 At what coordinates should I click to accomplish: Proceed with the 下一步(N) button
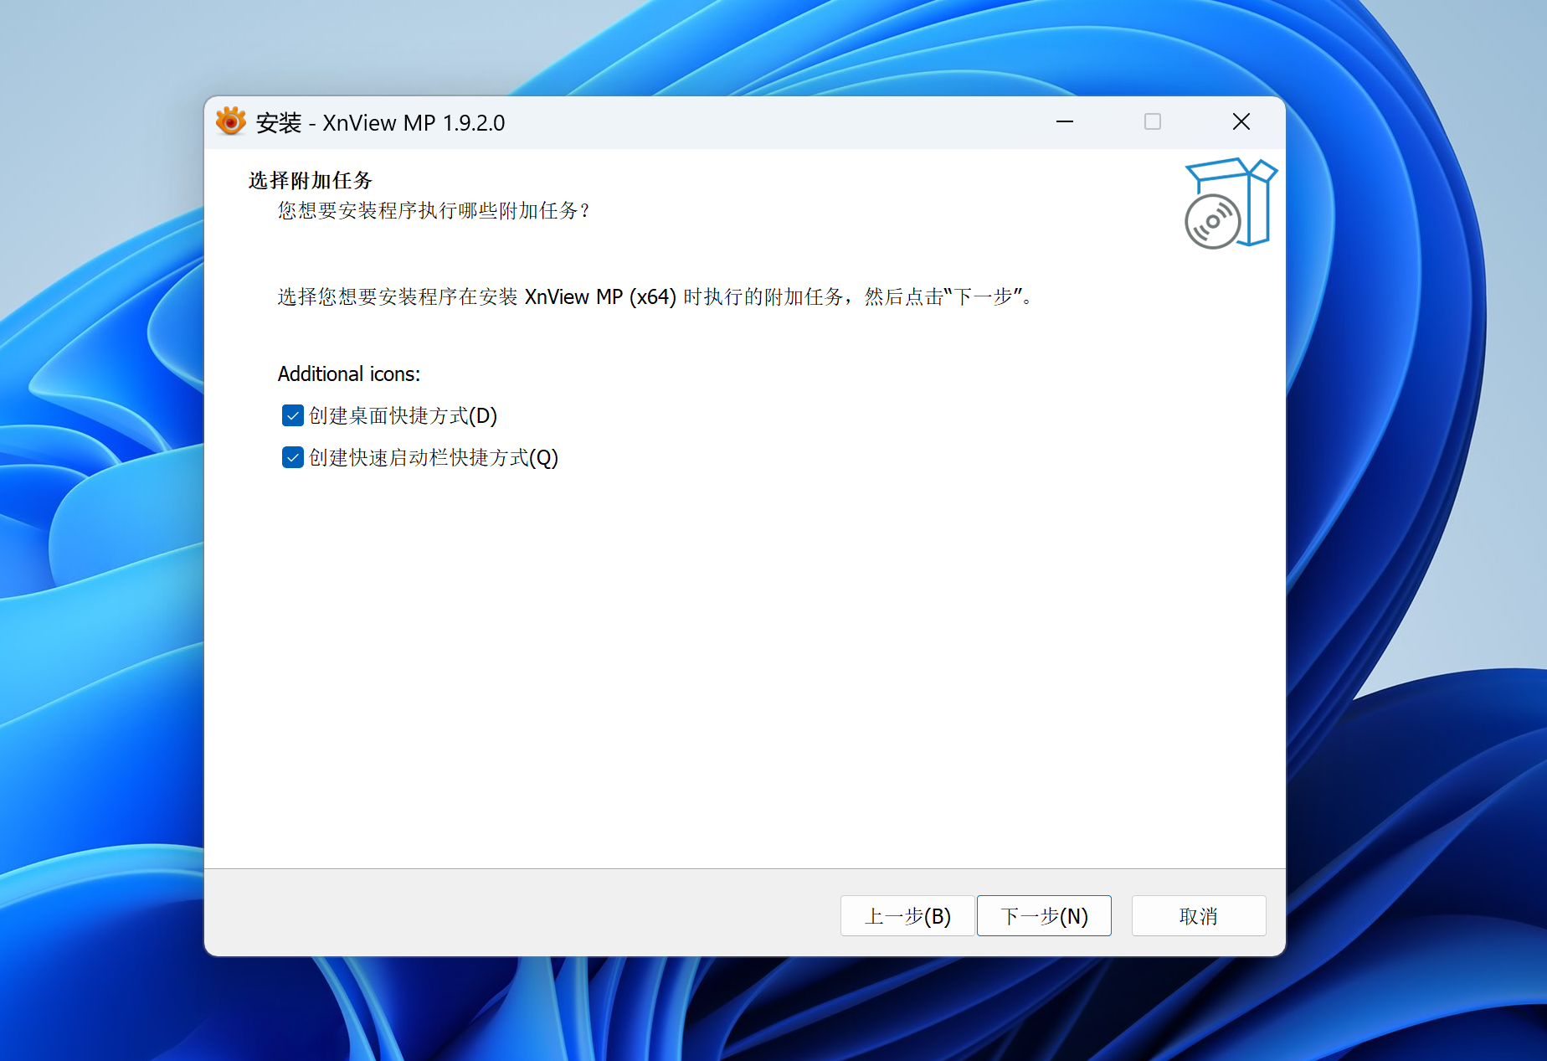(1043, 915)
